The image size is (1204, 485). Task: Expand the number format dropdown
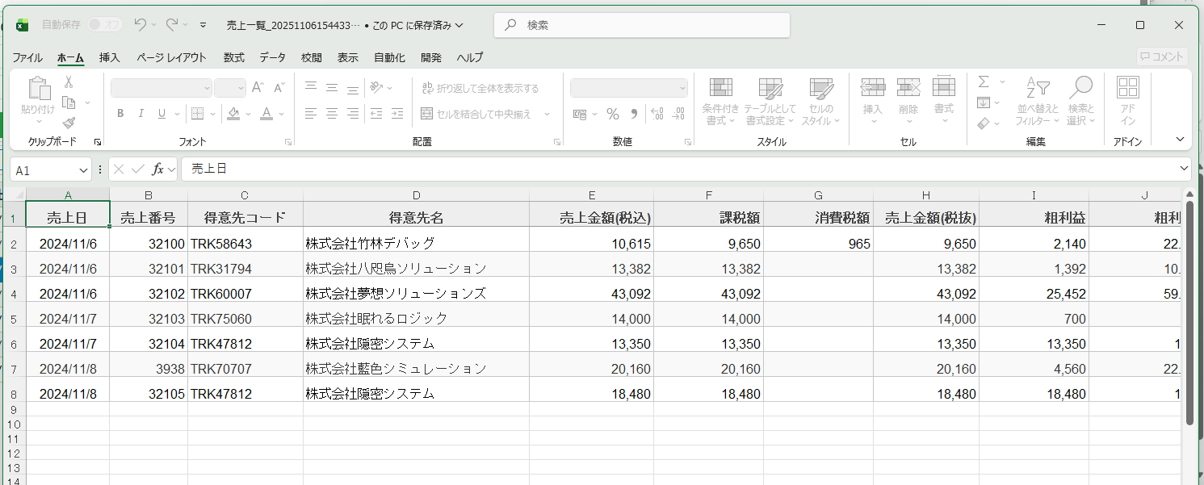pos(682,88)
